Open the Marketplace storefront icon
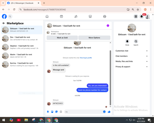Image resolution: width=154 pixels, height=123 pixels. pyautogui.click(x=90, y=16)
